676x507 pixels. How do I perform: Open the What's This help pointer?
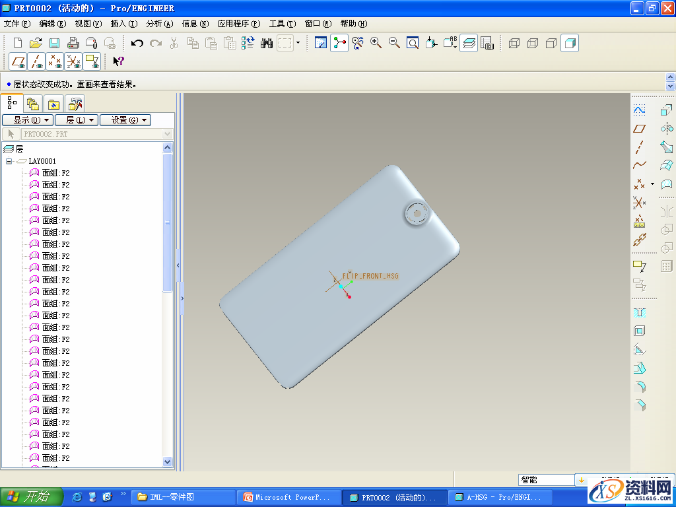coord(118,61)
